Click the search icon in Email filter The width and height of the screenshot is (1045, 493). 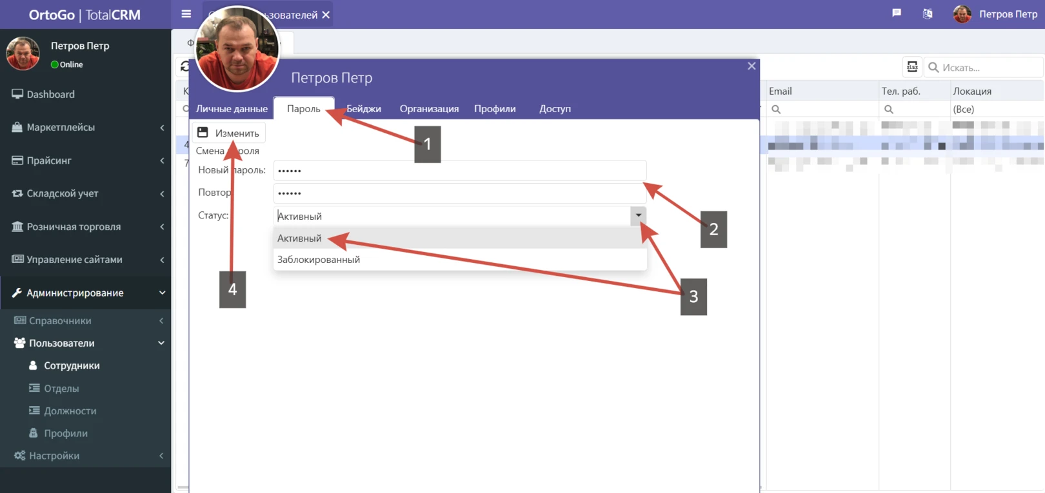[776, 110]
